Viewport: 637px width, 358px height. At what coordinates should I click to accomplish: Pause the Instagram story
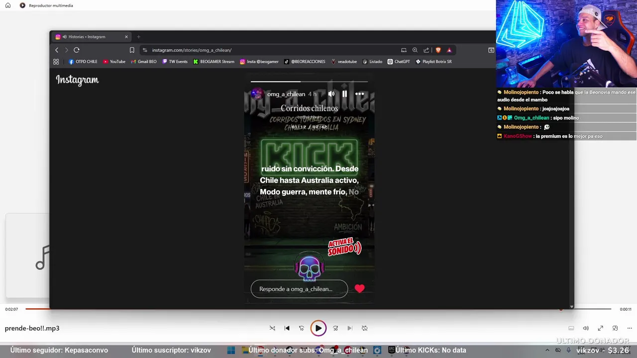pos(344,94)
